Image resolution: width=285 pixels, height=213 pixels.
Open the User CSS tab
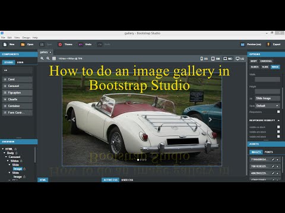point(127,180)
